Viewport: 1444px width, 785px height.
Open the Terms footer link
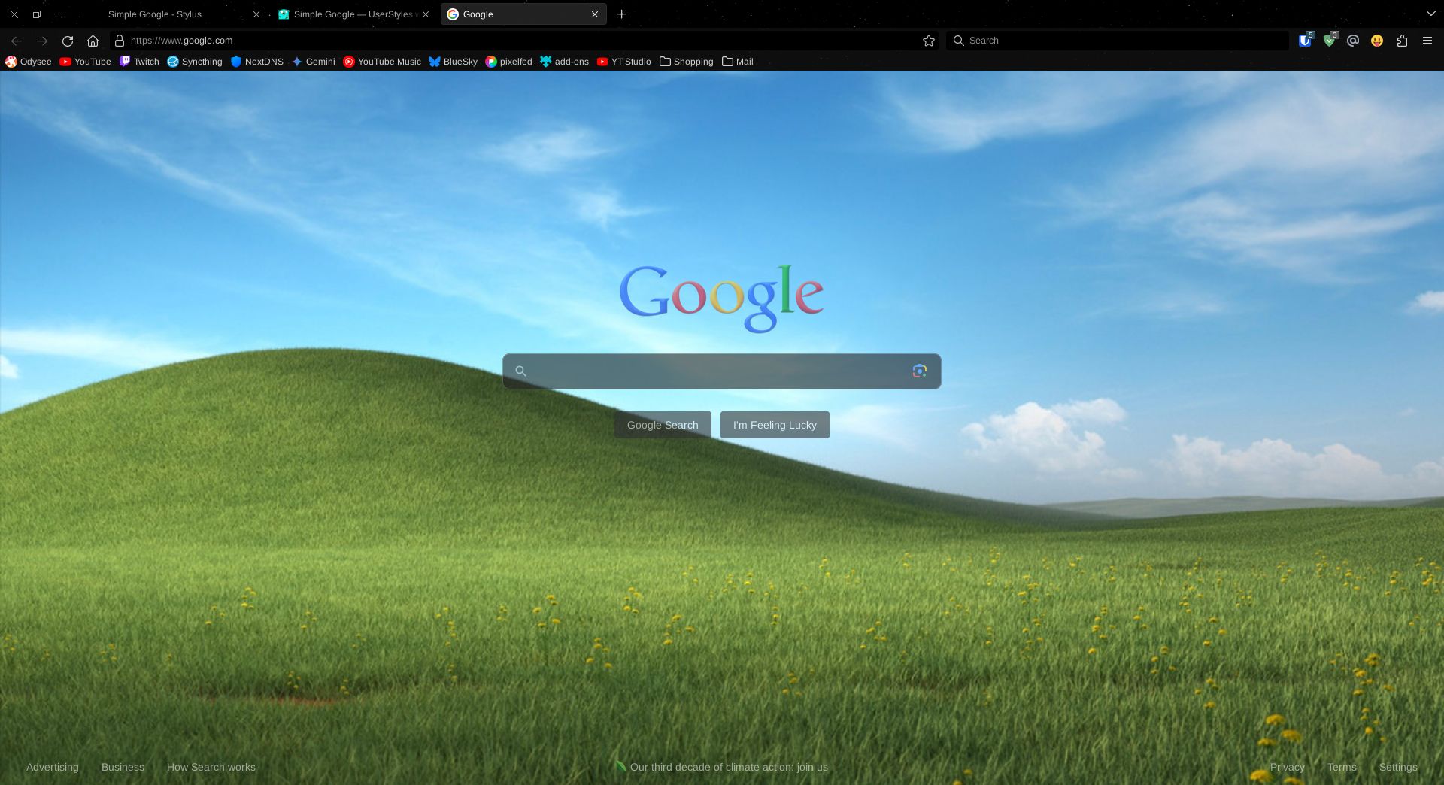click(1342, 767)
